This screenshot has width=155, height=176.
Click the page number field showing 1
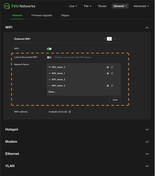pyautogui.click(x=109, y=39)
